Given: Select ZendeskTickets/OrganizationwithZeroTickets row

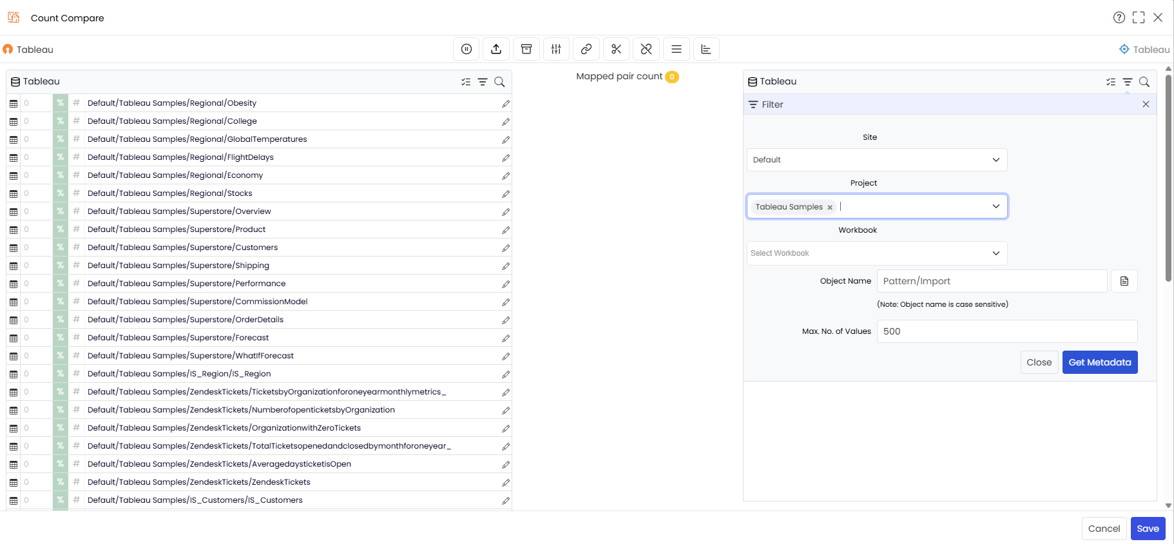Looking at the screenshot, I should pos(259,428).
